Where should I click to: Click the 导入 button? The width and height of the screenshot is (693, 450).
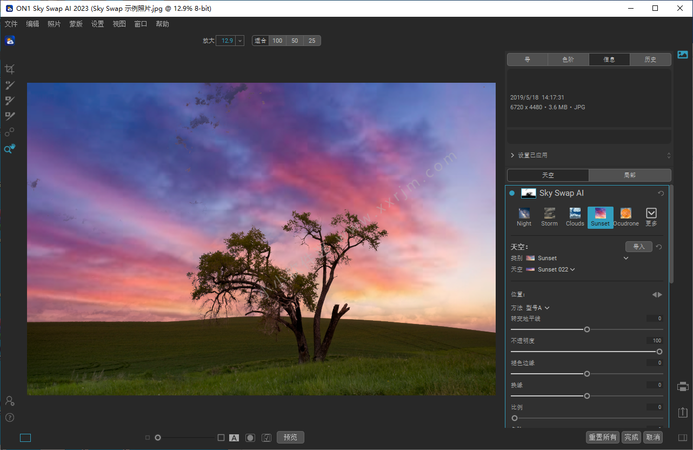point(638,247)
